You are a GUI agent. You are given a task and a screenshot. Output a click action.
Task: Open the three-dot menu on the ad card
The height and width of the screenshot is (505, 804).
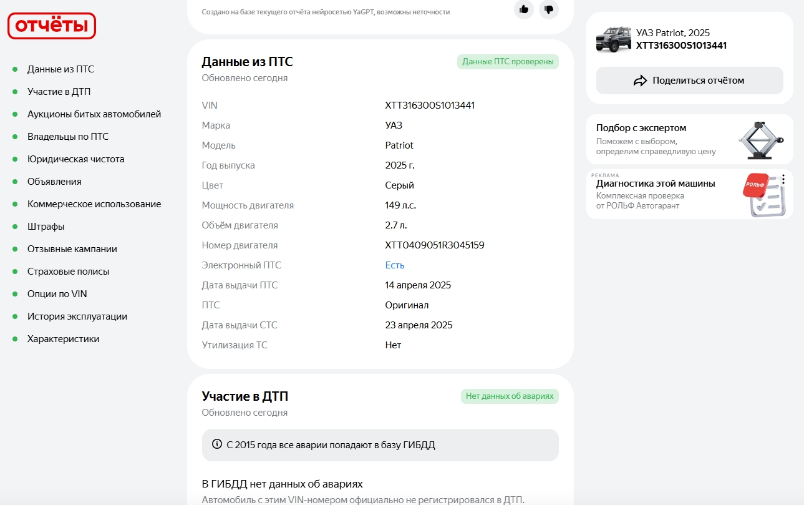click(783, 179)
